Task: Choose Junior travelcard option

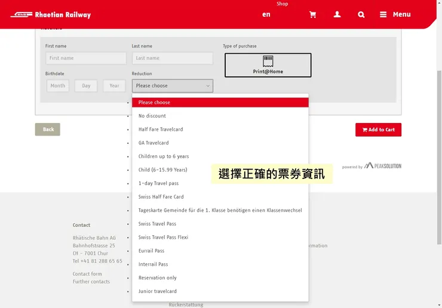Action: click(x=220, y=291)
